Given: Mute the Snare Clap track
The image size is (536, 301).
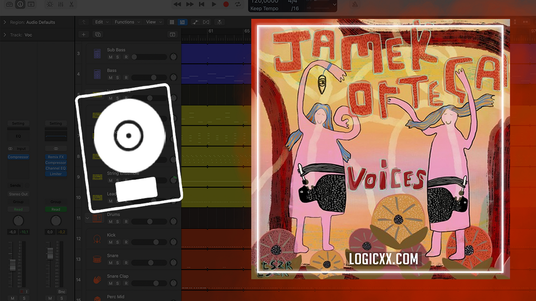Looking at the screenshot, I should 110,283.
